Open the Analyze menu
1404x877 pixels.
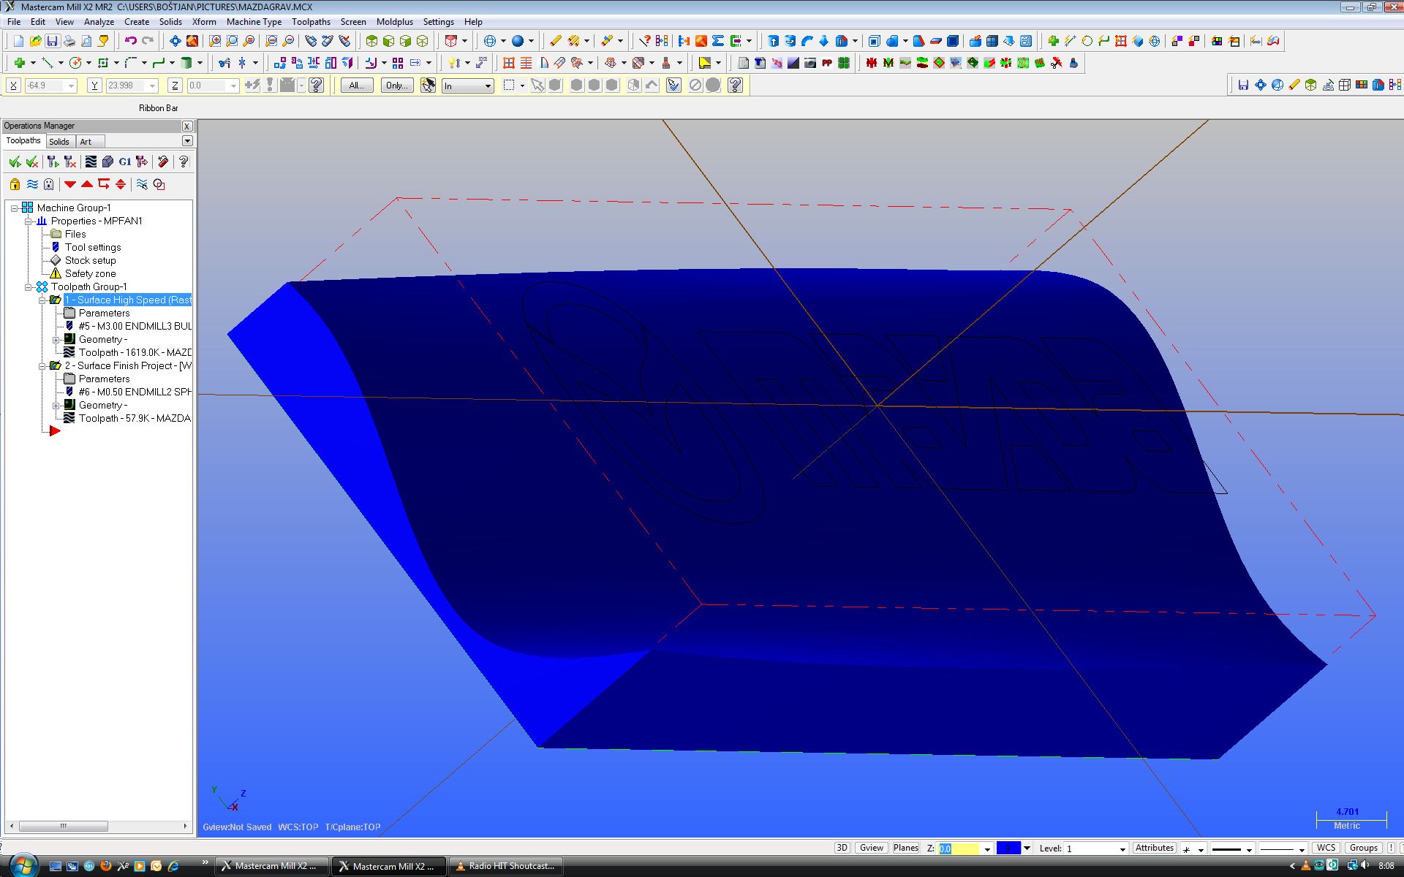click(99, 22)
